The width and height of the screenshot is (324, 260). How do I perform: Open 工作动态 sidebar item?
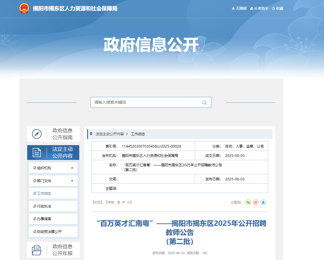[x=53, y=193]
